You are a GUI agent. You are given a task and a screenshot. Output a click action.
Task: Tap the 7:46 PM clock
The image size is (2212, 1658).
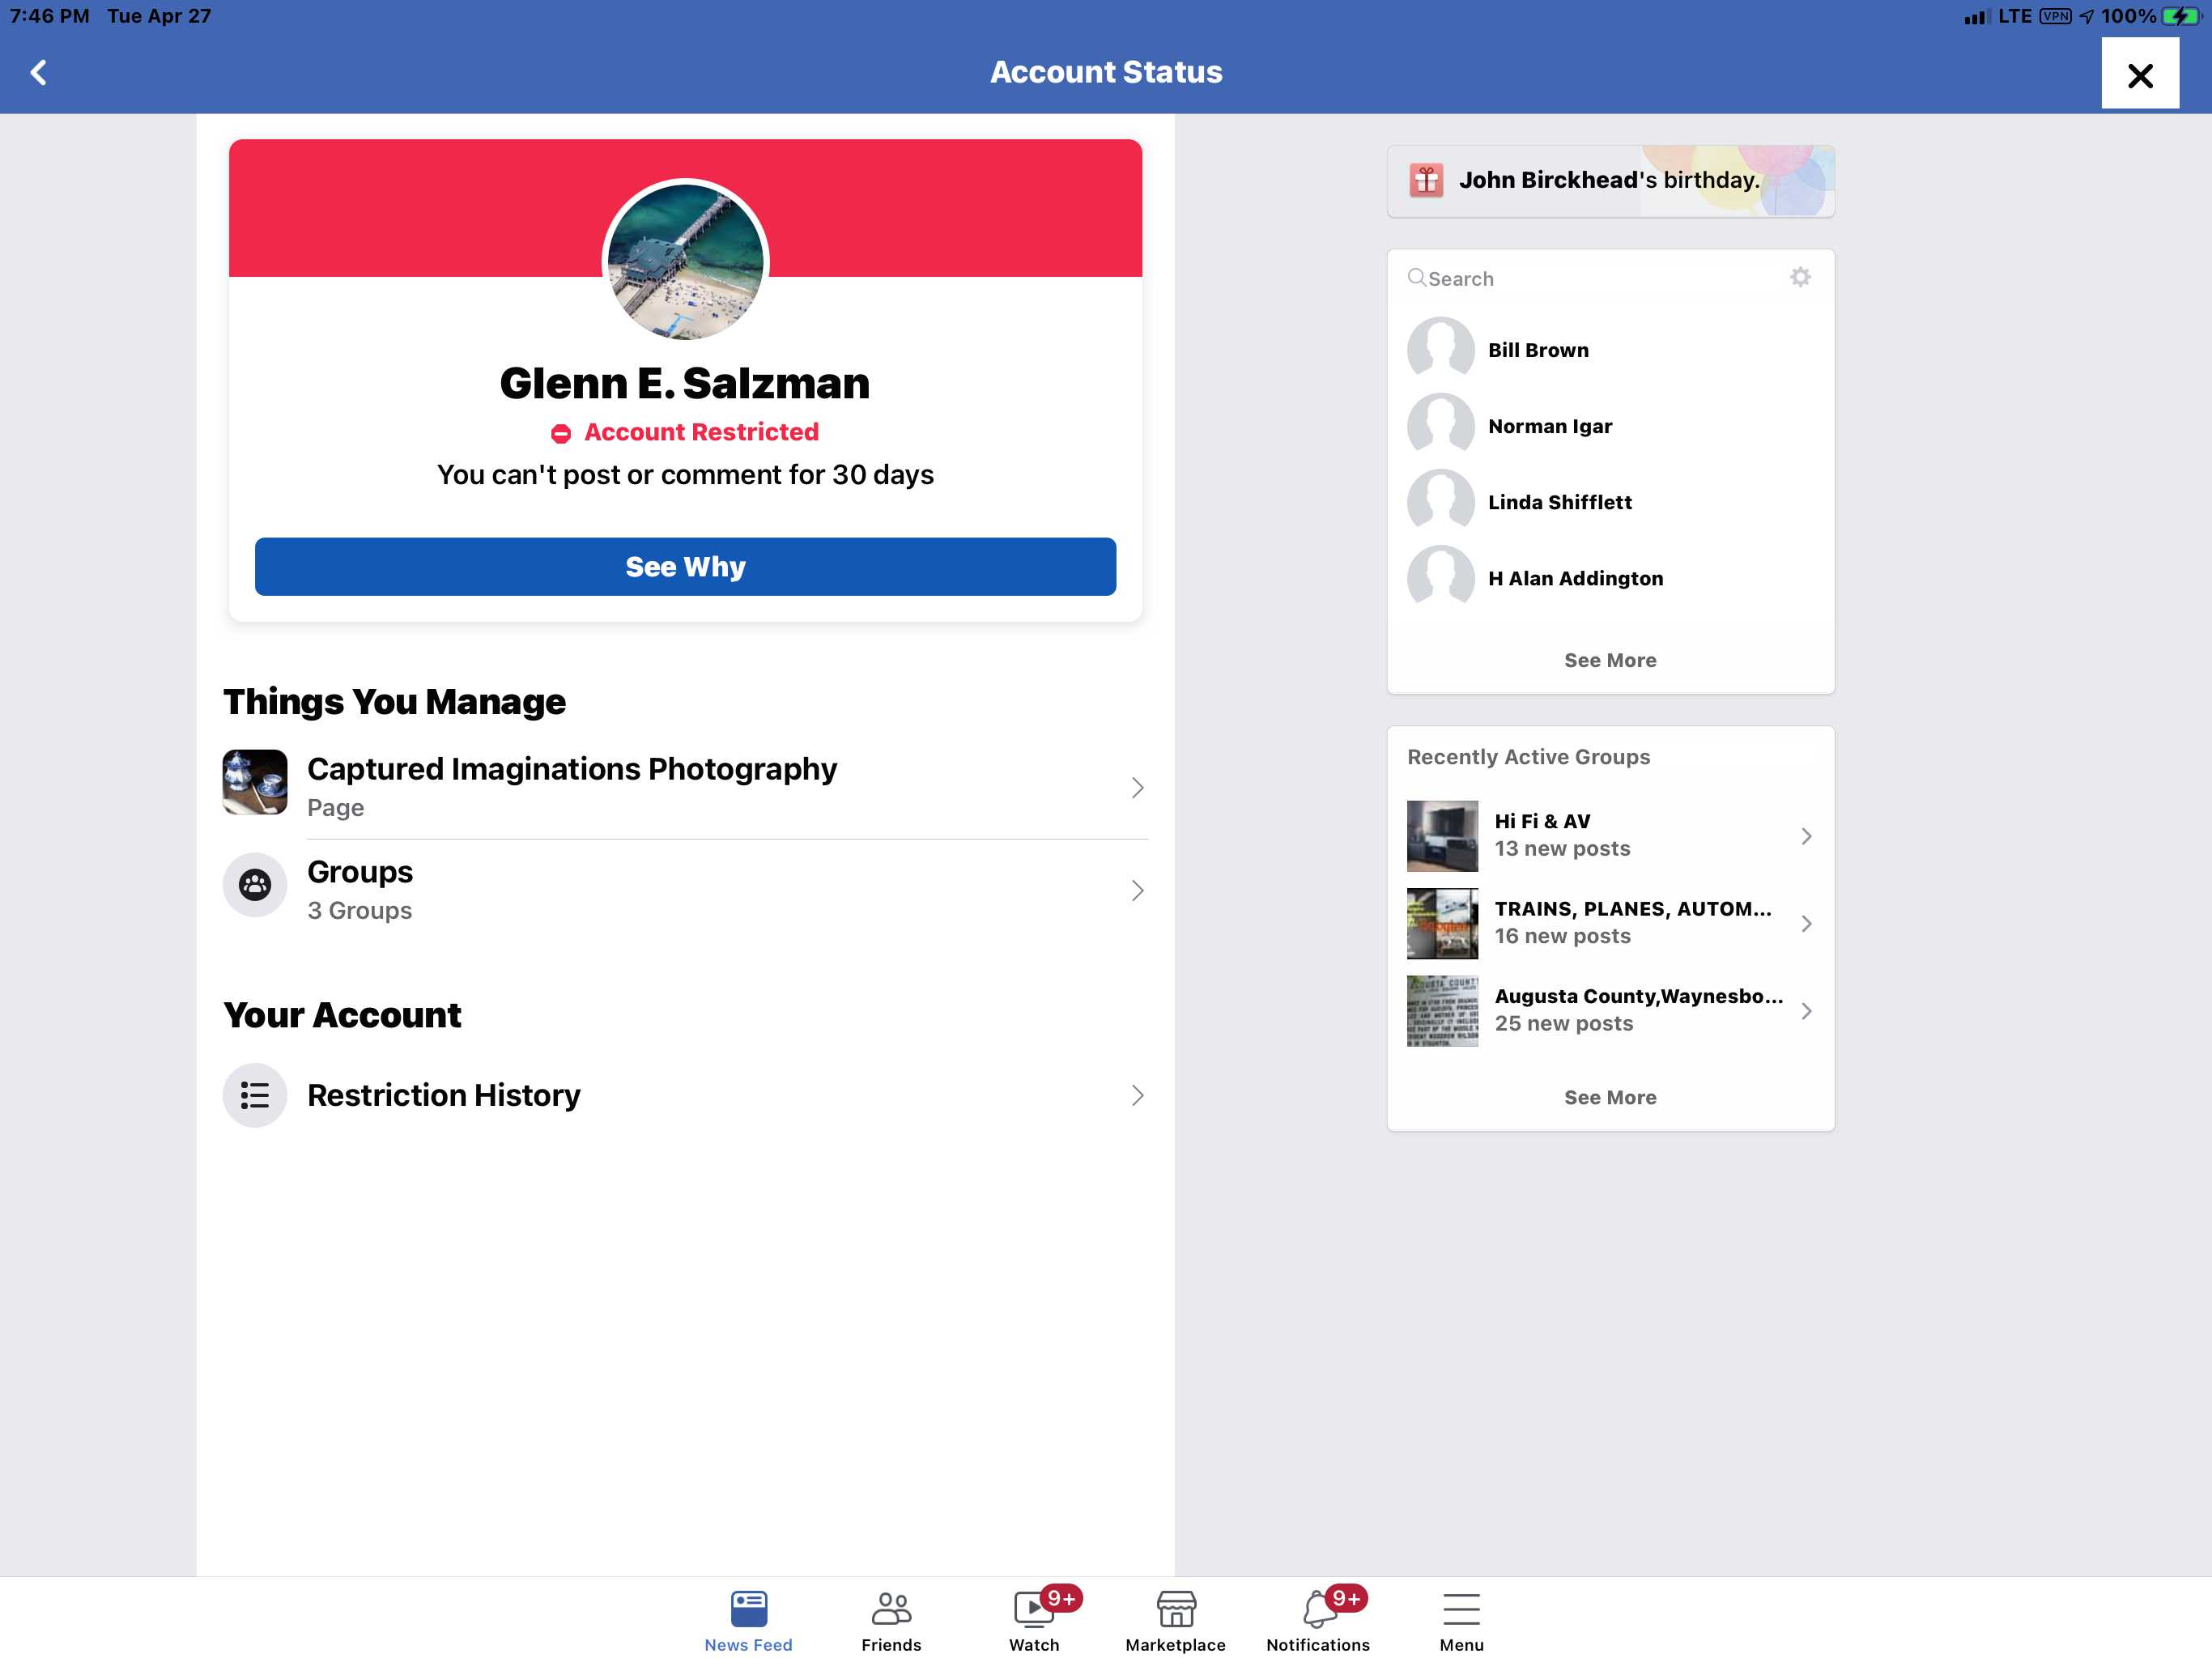point(49,16)
